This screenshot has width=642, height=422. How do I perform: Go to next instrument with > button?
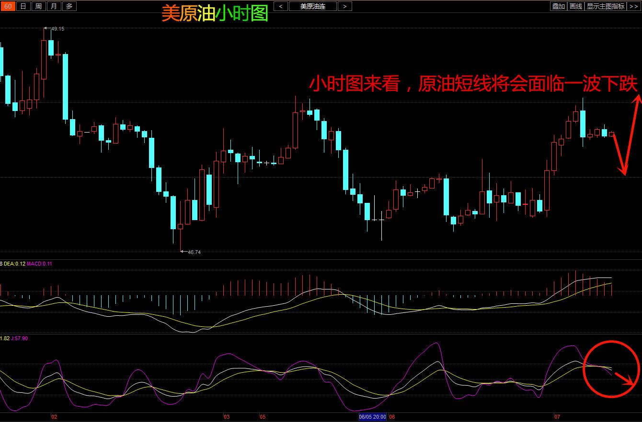[x=344, y=6]
